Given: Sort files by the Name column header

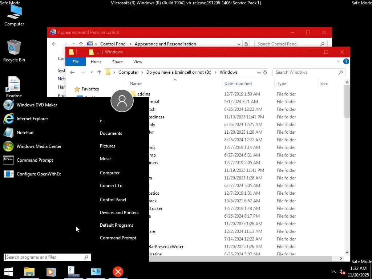Looking at the screenshot, I should (136, 84).
